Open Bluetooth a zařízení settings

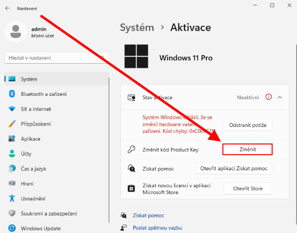click(57, 94)
